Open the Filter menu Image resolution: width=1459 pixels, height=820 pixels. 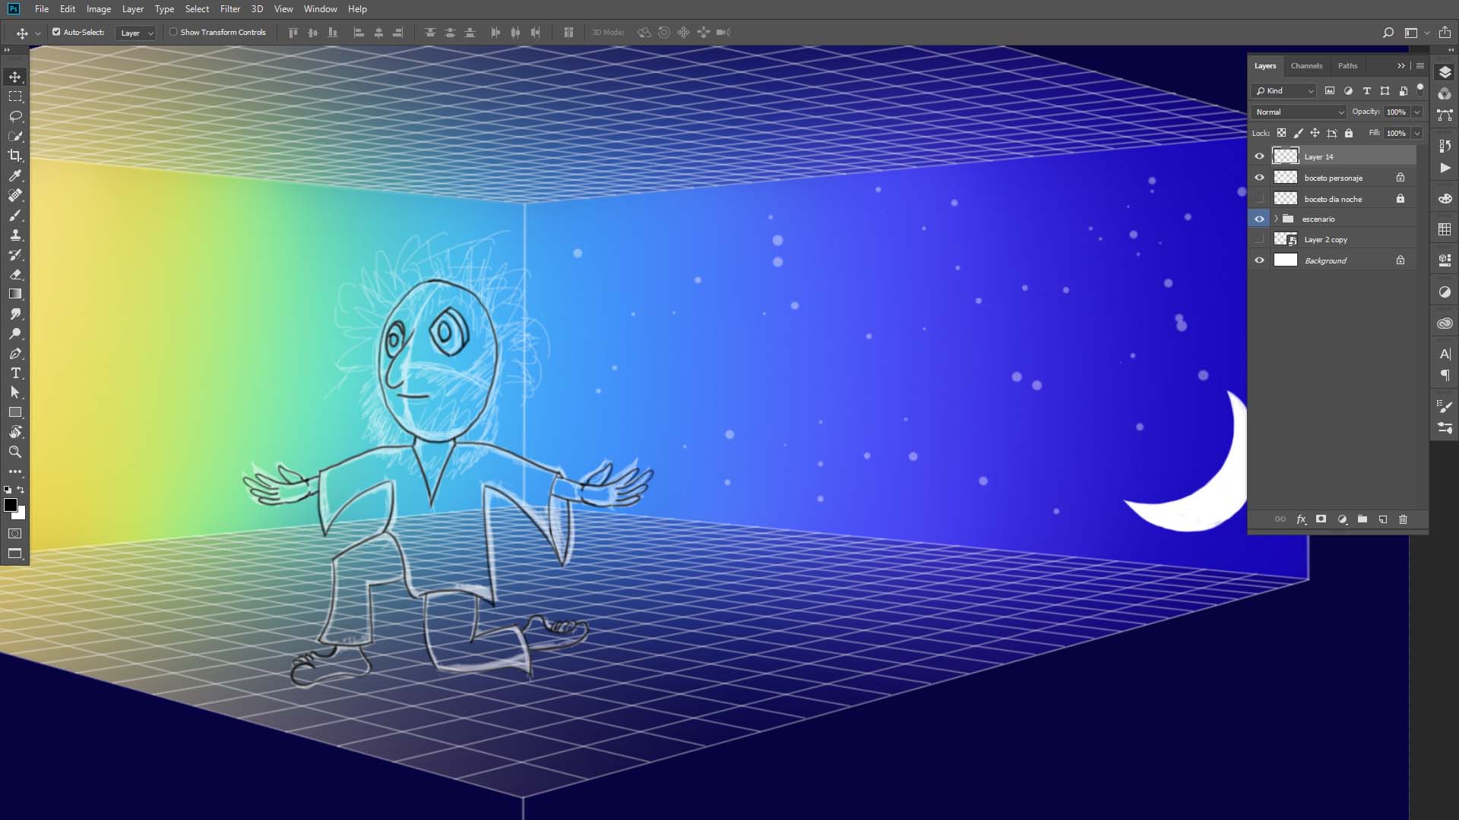coord(229,9)
